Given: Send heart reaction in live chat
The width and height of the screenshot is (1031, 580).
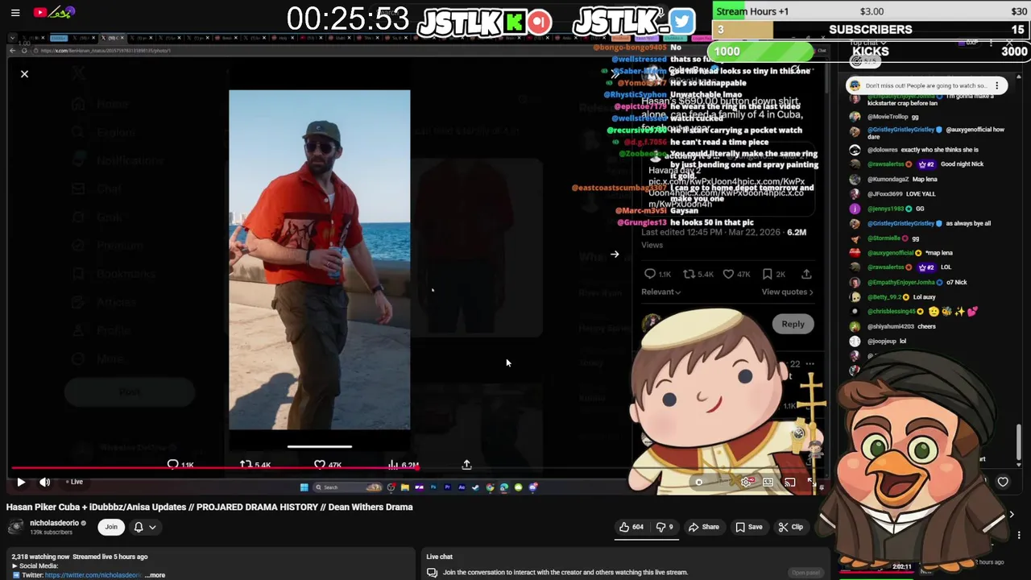Looking at the screenshot, I should pos(1003,482).
